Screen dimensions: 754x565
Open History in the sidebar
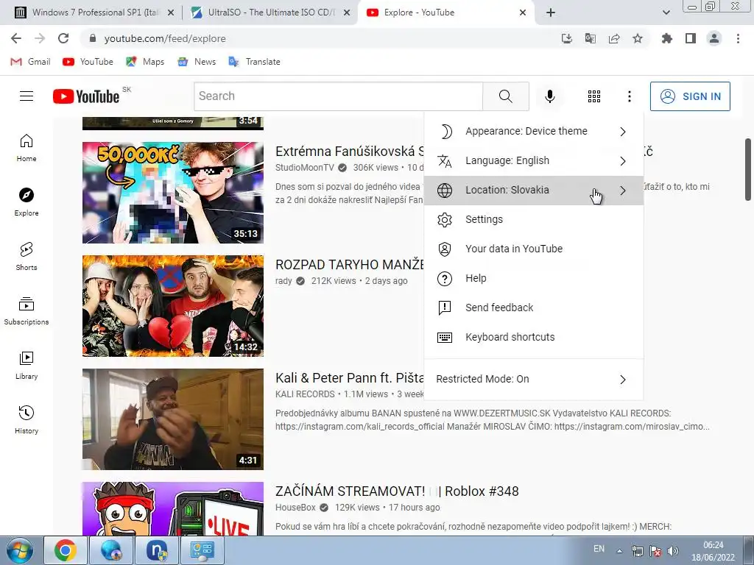[x=27, y=420]
